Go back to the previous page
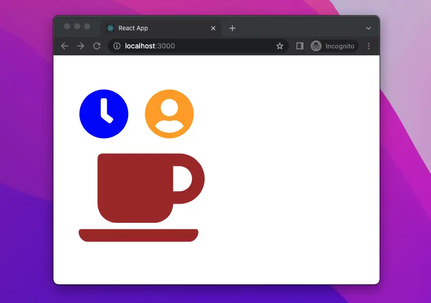The image size is (431, 303). tap(65, 46)
